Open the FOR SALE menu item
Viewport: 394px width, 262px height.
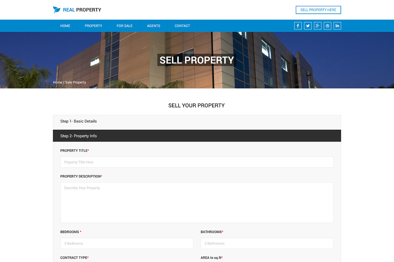point(125,26)
